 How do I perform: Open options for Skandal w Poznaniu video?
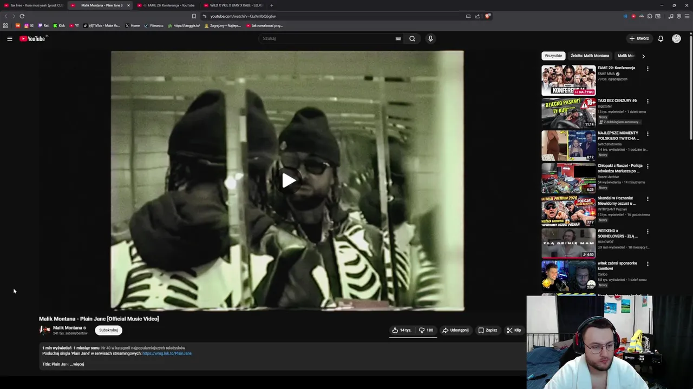[x=648, y=199]
